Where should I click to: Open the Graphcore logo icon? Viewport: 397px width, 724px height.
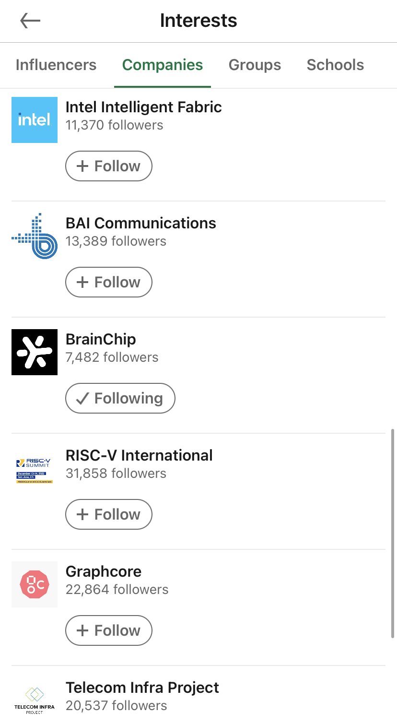click(35, 584)
